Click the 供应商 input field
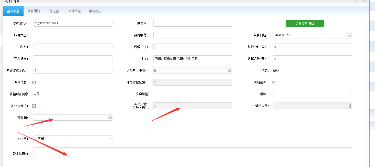375x167 pixels. 192,23
